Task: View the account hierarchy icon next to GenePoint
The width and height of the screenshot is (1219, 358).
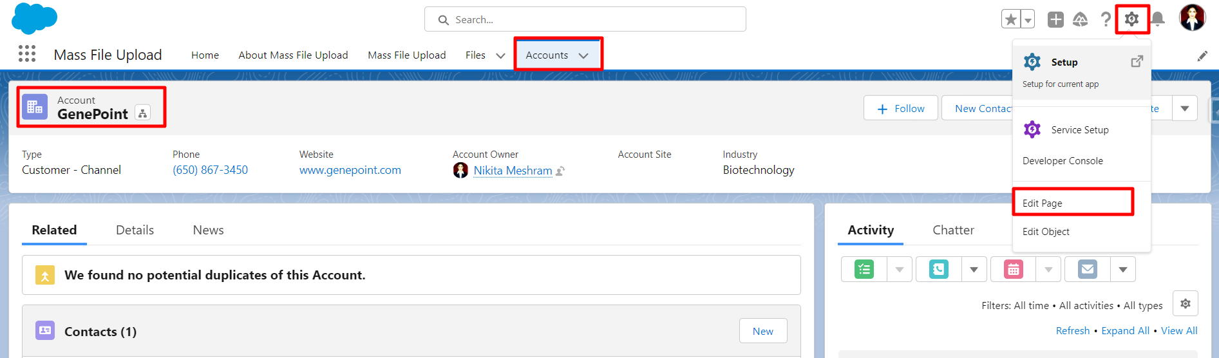Action: coord(142,113)
